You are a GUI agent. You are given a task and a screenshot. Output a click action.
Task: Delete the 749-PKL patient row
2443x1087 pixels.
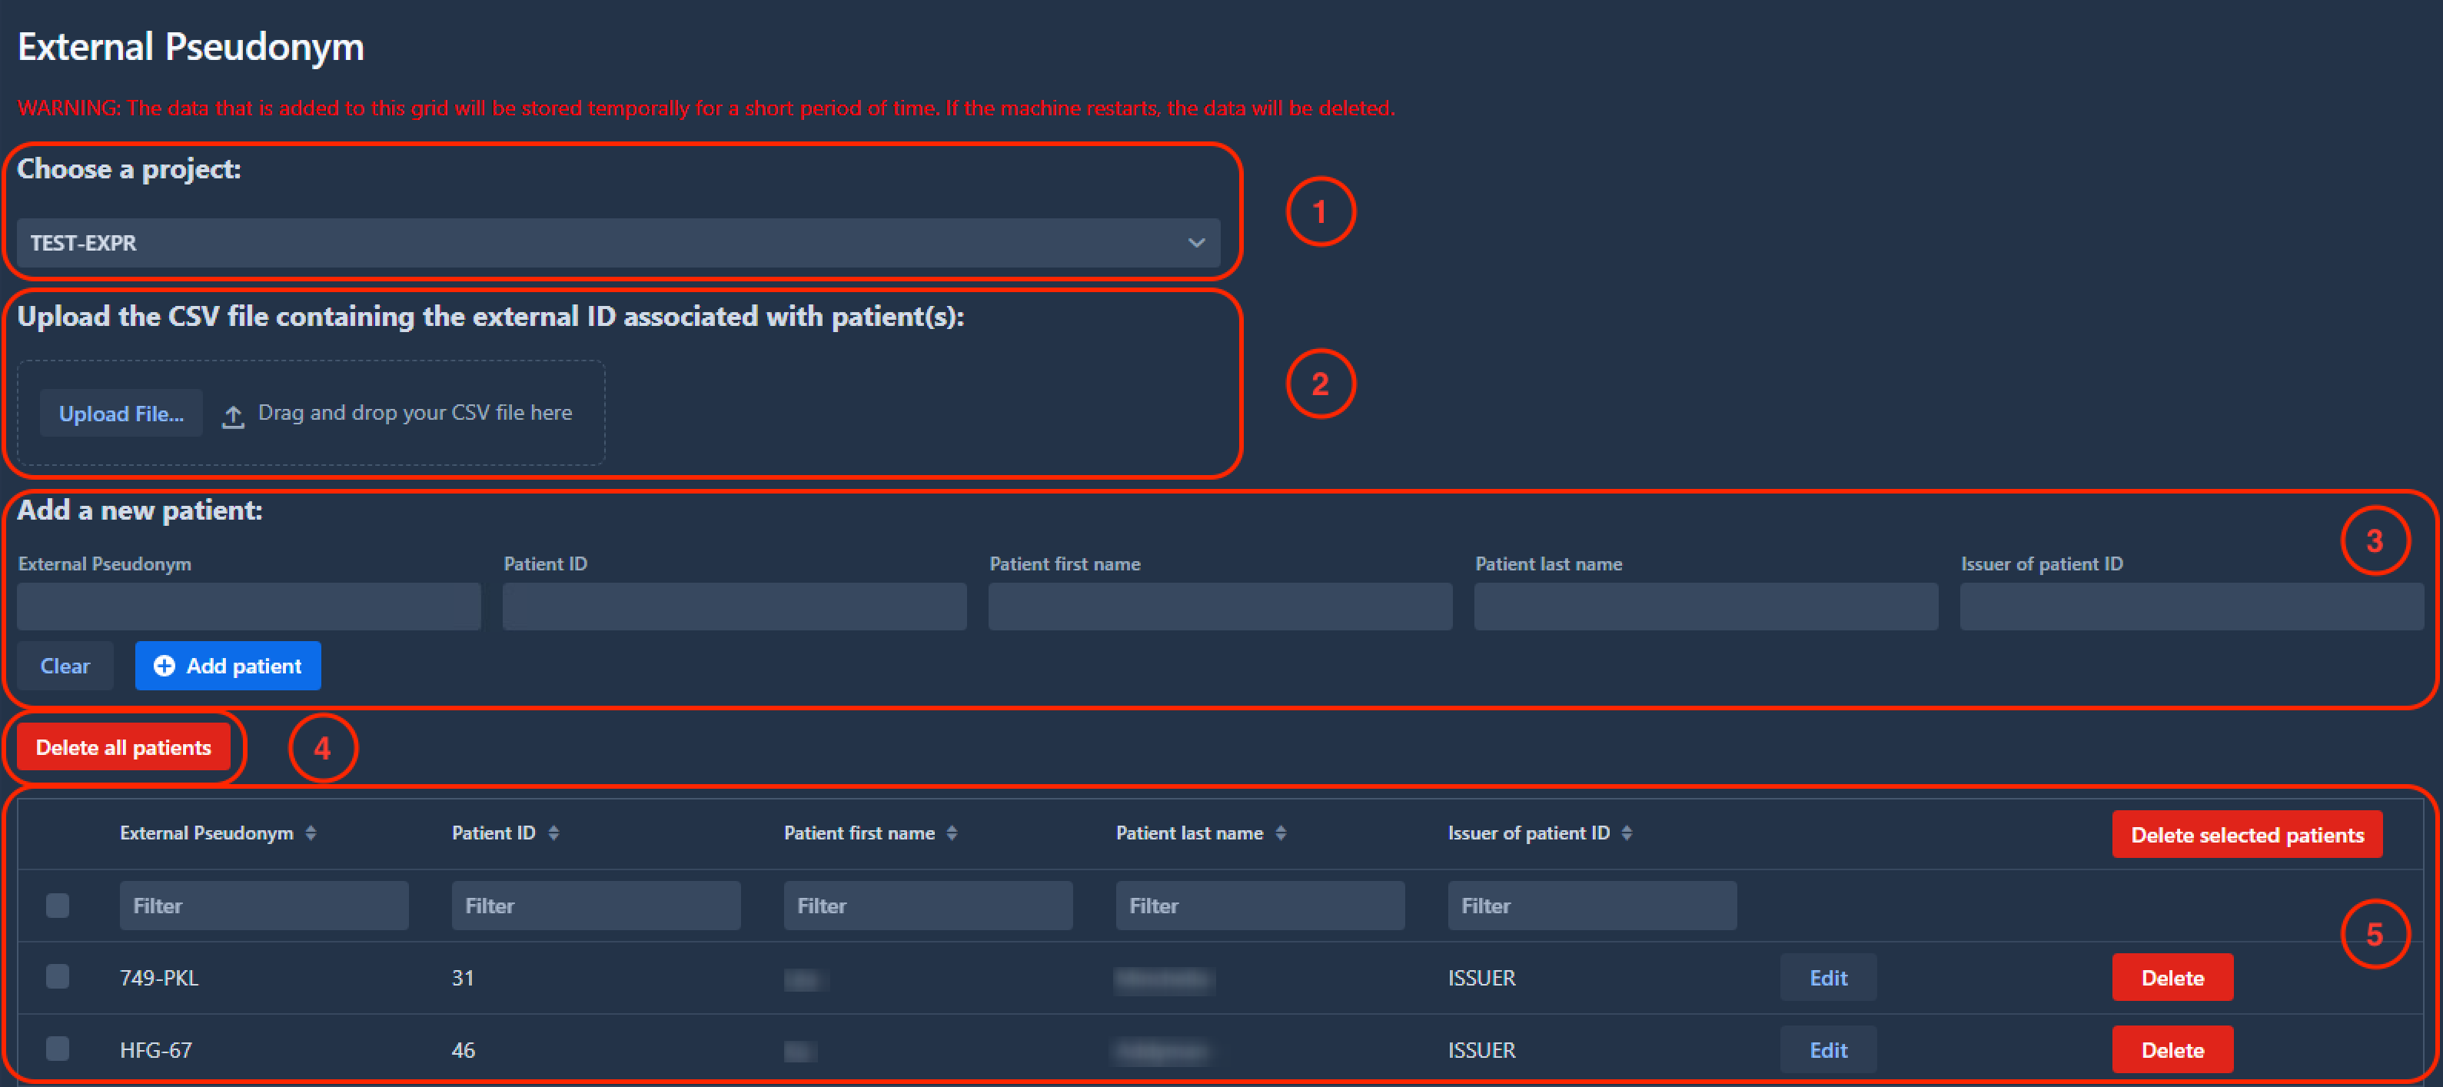(2172, 978)
